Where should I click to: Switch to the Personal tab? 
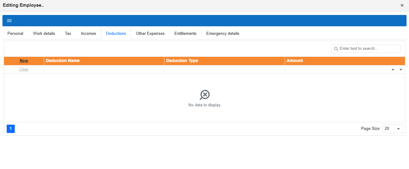(15, 34)
